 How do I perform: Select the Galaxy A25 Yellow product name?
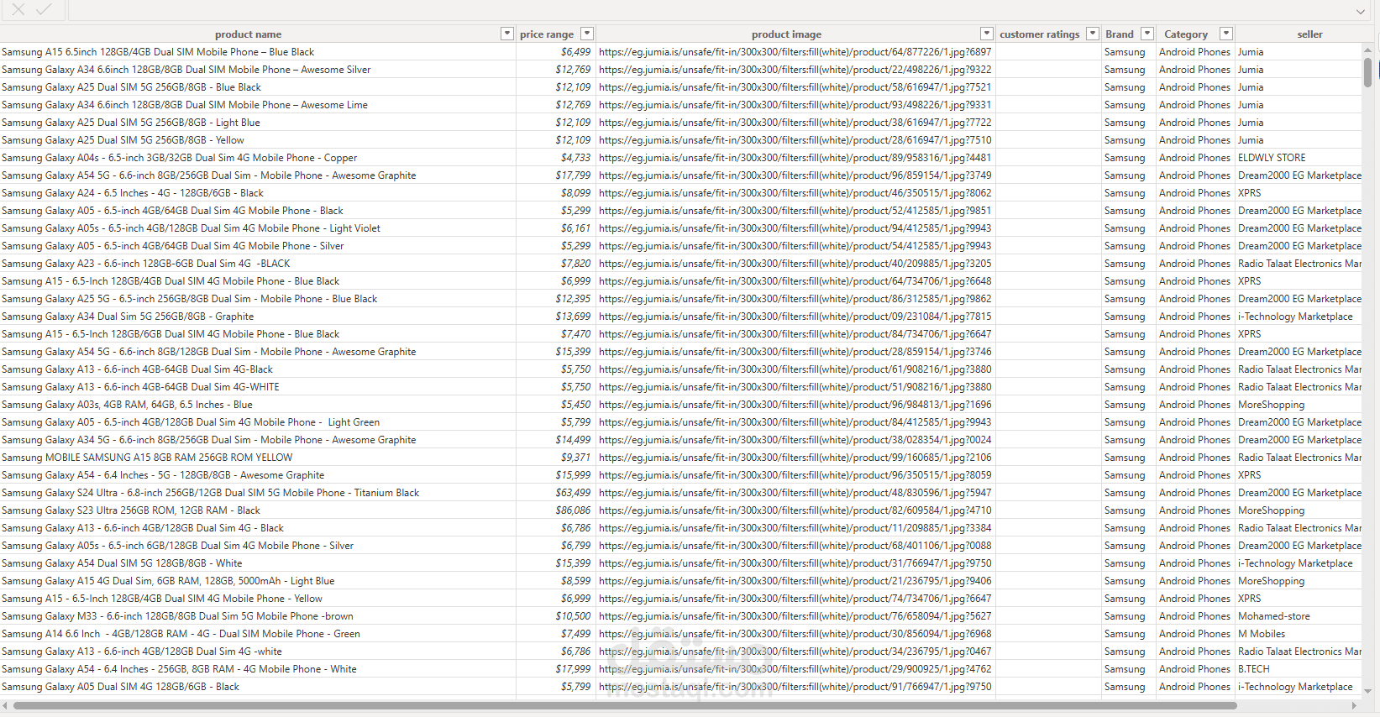coord(123,140)
